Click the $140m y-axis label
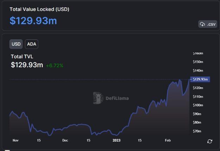 (x=198, y=70)
